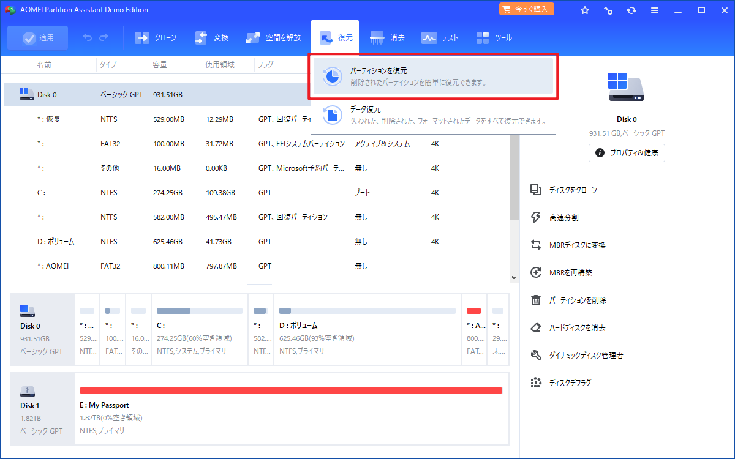The height and width of the screenshot is (459, 735).
Task: Click the 使用領域 column header
Action: (219, 64)
